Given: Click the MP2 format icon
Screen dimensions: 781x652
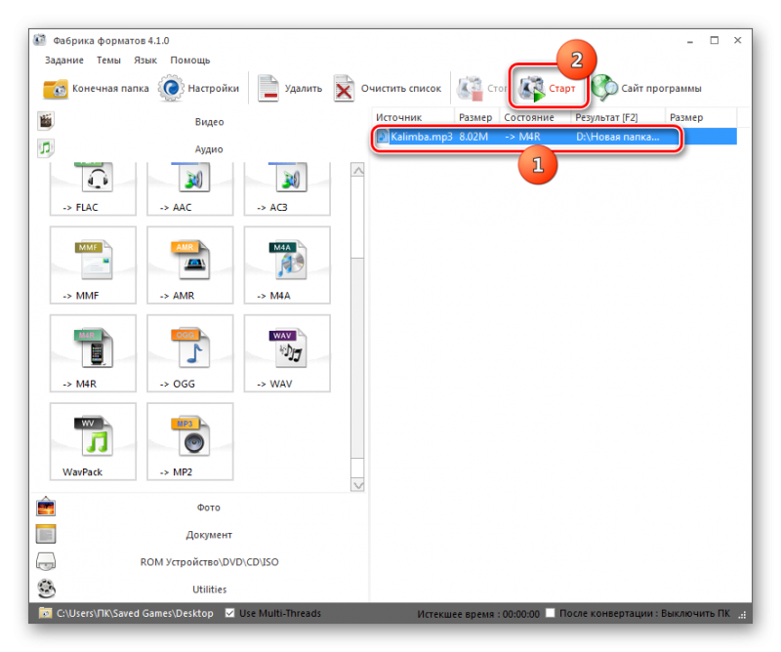Looking at the screenshot, I should [189, 442].
